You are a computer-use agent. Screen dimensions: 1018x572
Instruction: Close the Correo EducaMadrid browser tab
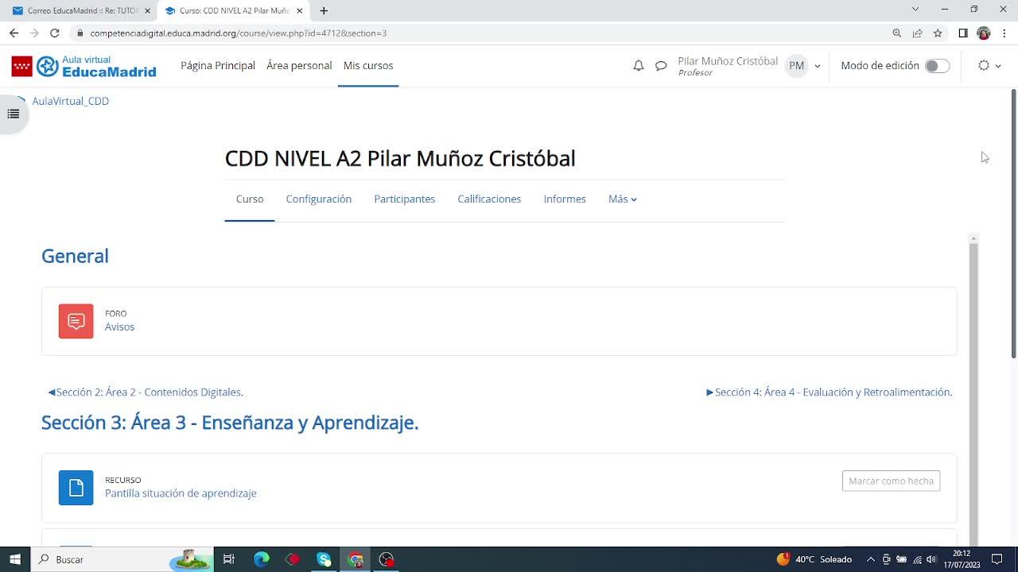147,10
